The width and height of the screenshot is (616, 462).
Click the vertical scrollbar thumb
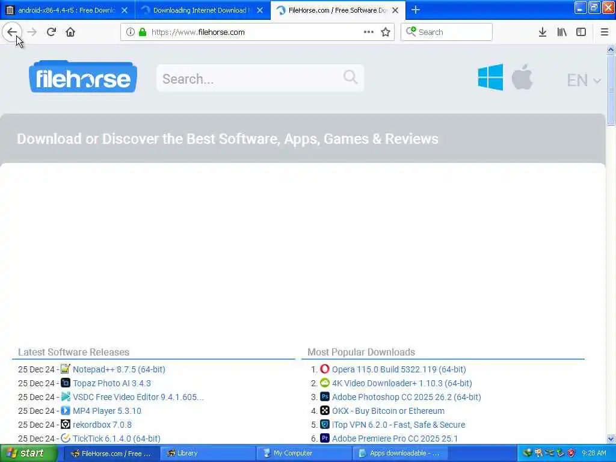pyautogui.click(x=611, y=90)
